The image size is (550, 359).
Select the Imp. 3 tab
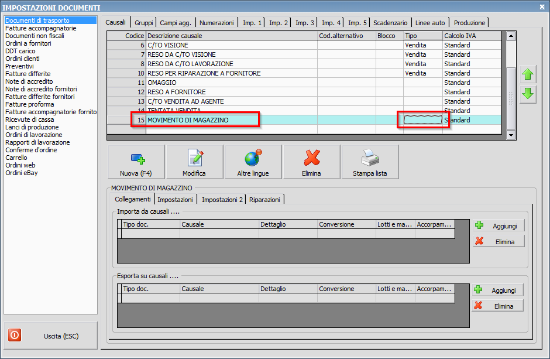(304, 23)
